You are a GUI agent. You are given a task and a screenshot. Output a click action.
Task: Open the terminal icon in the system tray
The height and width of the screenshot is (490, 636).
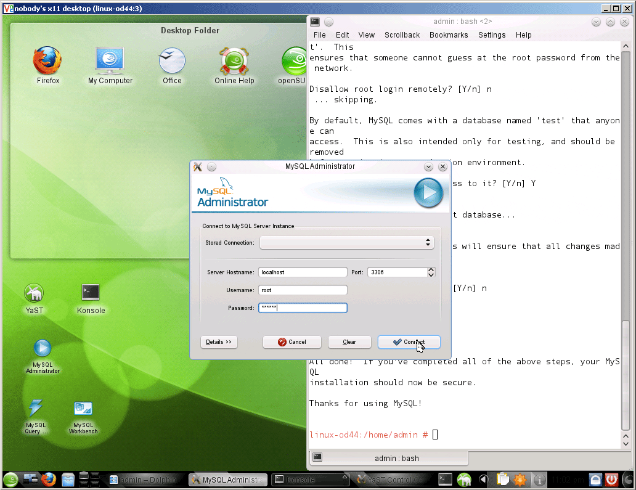pyautogui.click(x=445, y=480)
